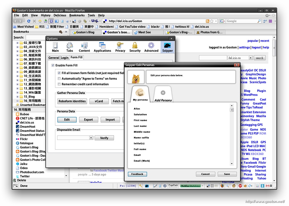The width and height of the screenshot is (289, 206).
Task: Open the Privacy options pane
Action: (x=120, y=47)
